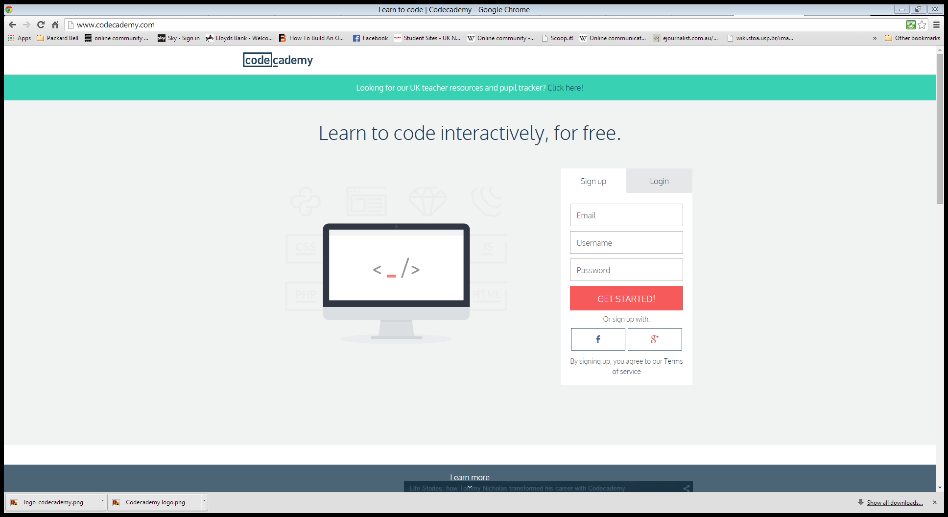This screenshot has width=948, height=517.
Task: Open the wiki.stoa.usp.br bookmark
Action: click(x=760, y=38)
